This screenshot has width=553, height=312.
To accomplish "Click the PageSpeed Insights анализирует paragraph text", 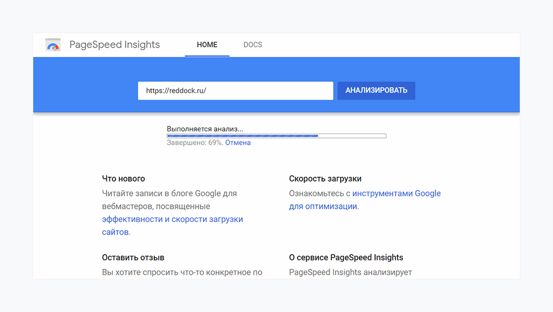I will click(x=350, y=272).
